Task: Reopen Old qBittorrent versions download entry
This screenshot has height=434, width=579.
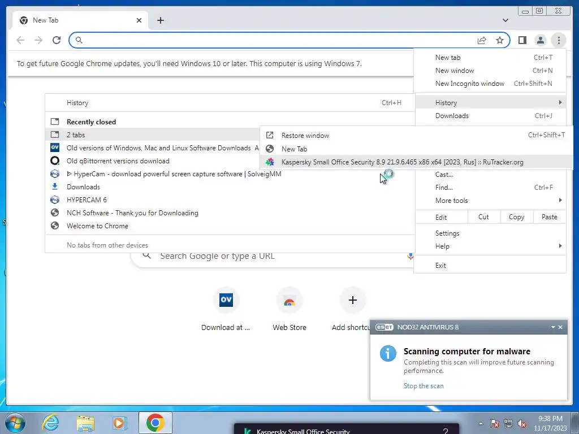Action: tap(153, 161)
